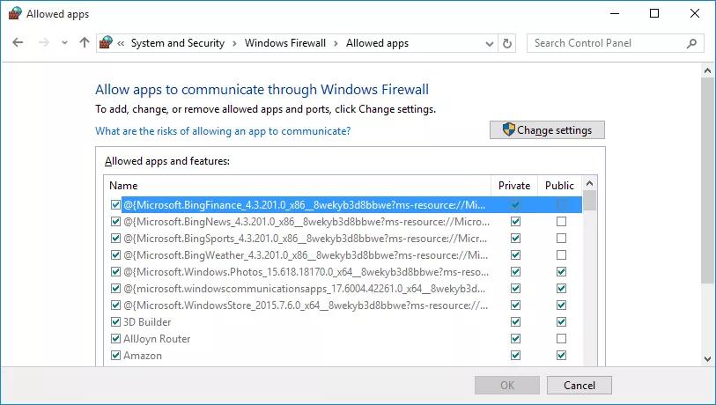Refresh the address bar location
The height and width of the screenshot is (405, 716).
pyautogui.click(x=507, y=43)
